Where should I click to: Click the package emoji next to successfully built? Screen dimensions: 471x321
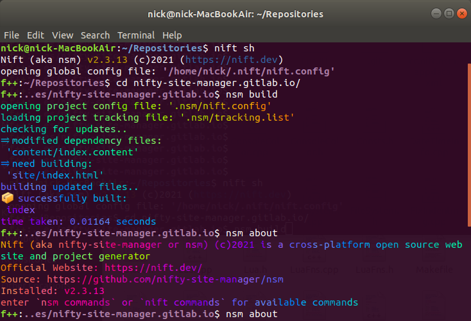[8, 198]
